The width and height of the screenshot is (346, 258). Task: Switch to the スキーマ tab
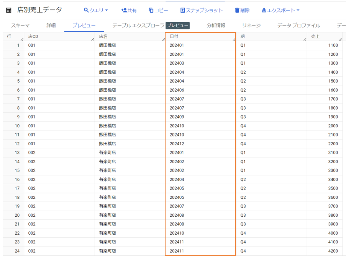click(20, 26)
